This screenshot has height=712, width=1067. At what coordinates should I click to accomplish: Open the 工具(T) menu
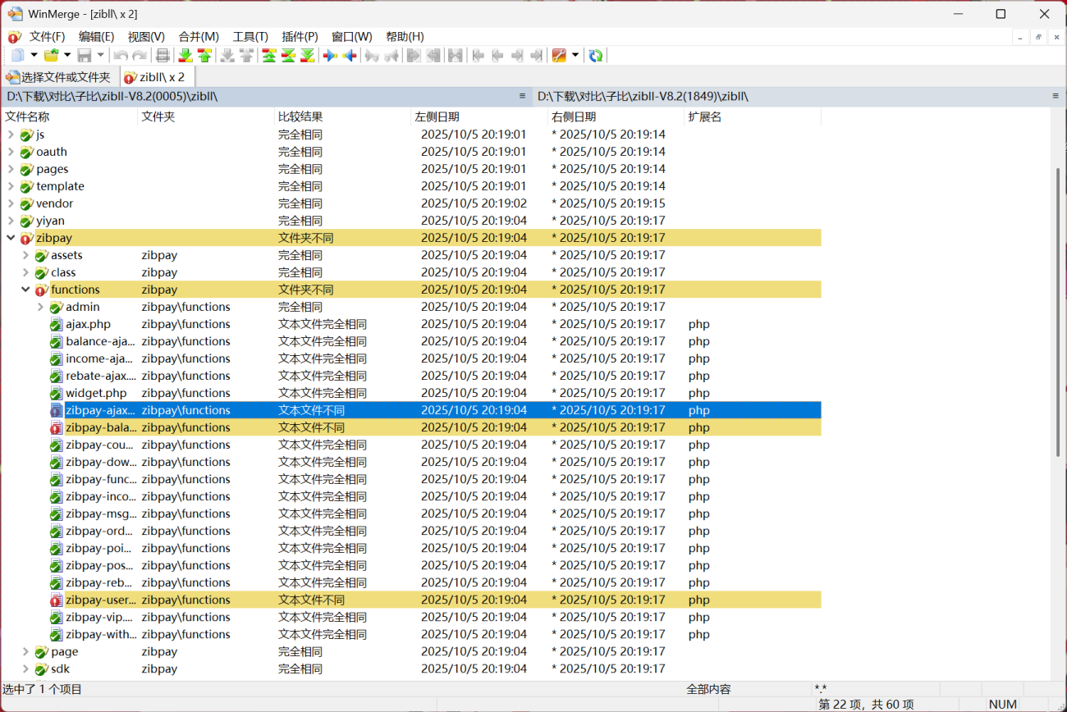pyautogui.click(x=250, y=37)
